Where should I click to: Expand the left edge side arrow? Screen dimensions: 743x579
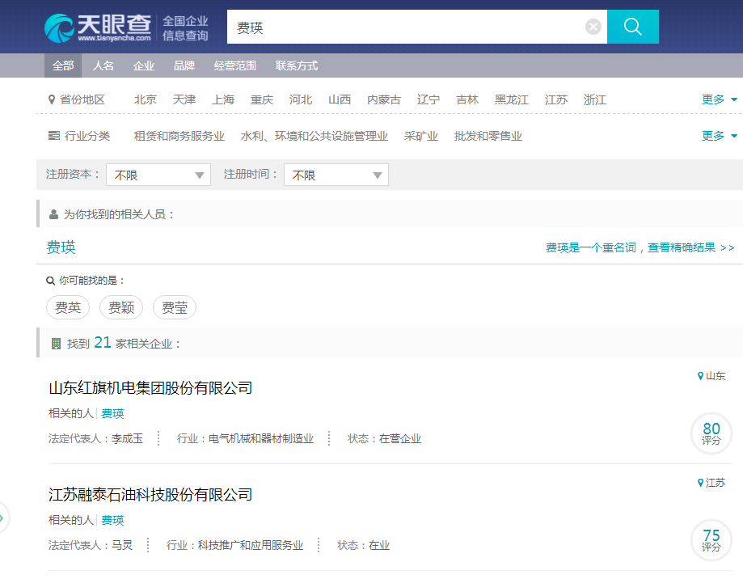3,517
